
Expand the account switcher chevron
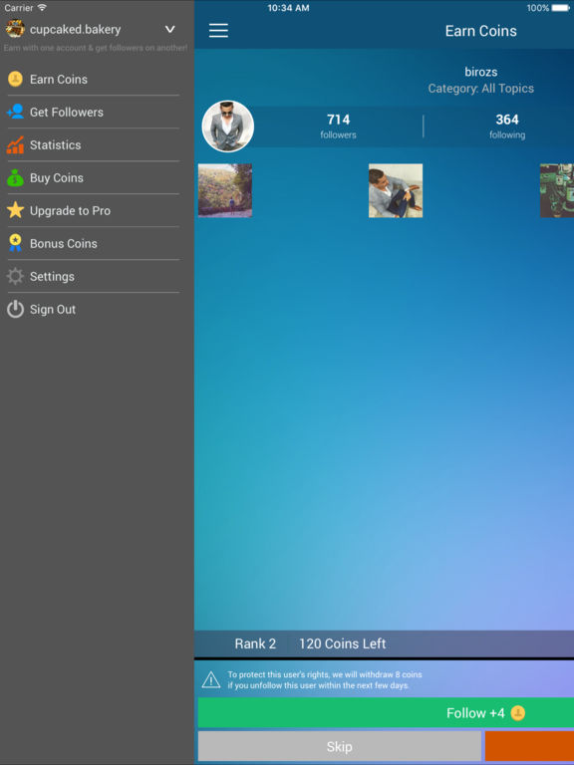[x=169, y=29]
